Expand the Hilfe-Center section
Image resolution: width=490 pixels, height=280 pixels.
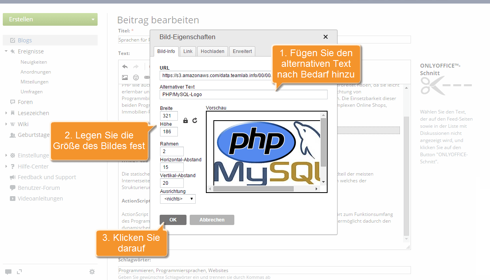click(x=6, y=166)
